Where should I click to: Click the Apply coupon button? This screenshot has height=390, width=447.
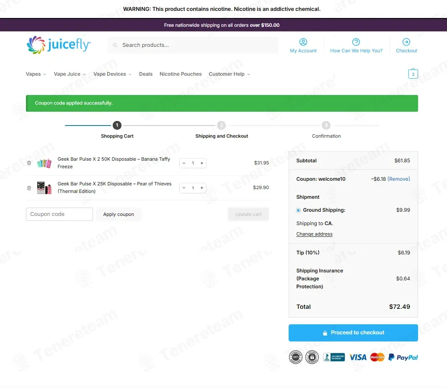(119, 214)
